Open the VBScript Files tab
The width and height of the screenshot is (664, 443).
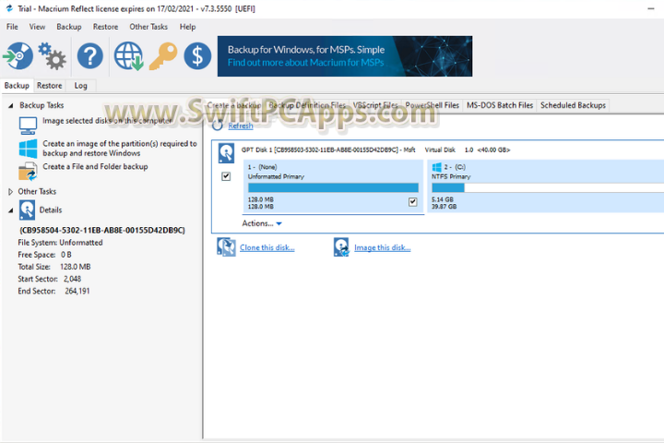375,105
